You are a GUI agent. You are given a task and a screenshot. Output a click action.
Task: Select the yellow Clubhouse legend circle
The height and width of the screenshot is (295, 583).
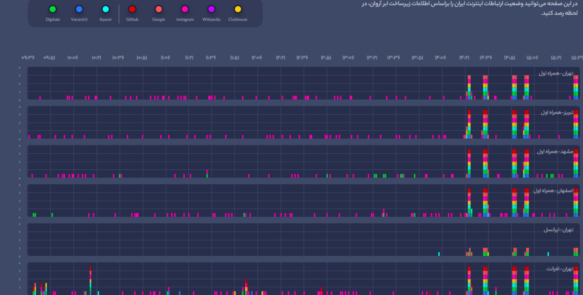click(238, 9)
